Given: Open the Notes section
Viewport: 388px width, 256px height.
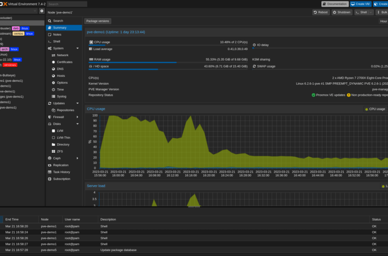Looking at the screenshot, I should click(64, 35).
